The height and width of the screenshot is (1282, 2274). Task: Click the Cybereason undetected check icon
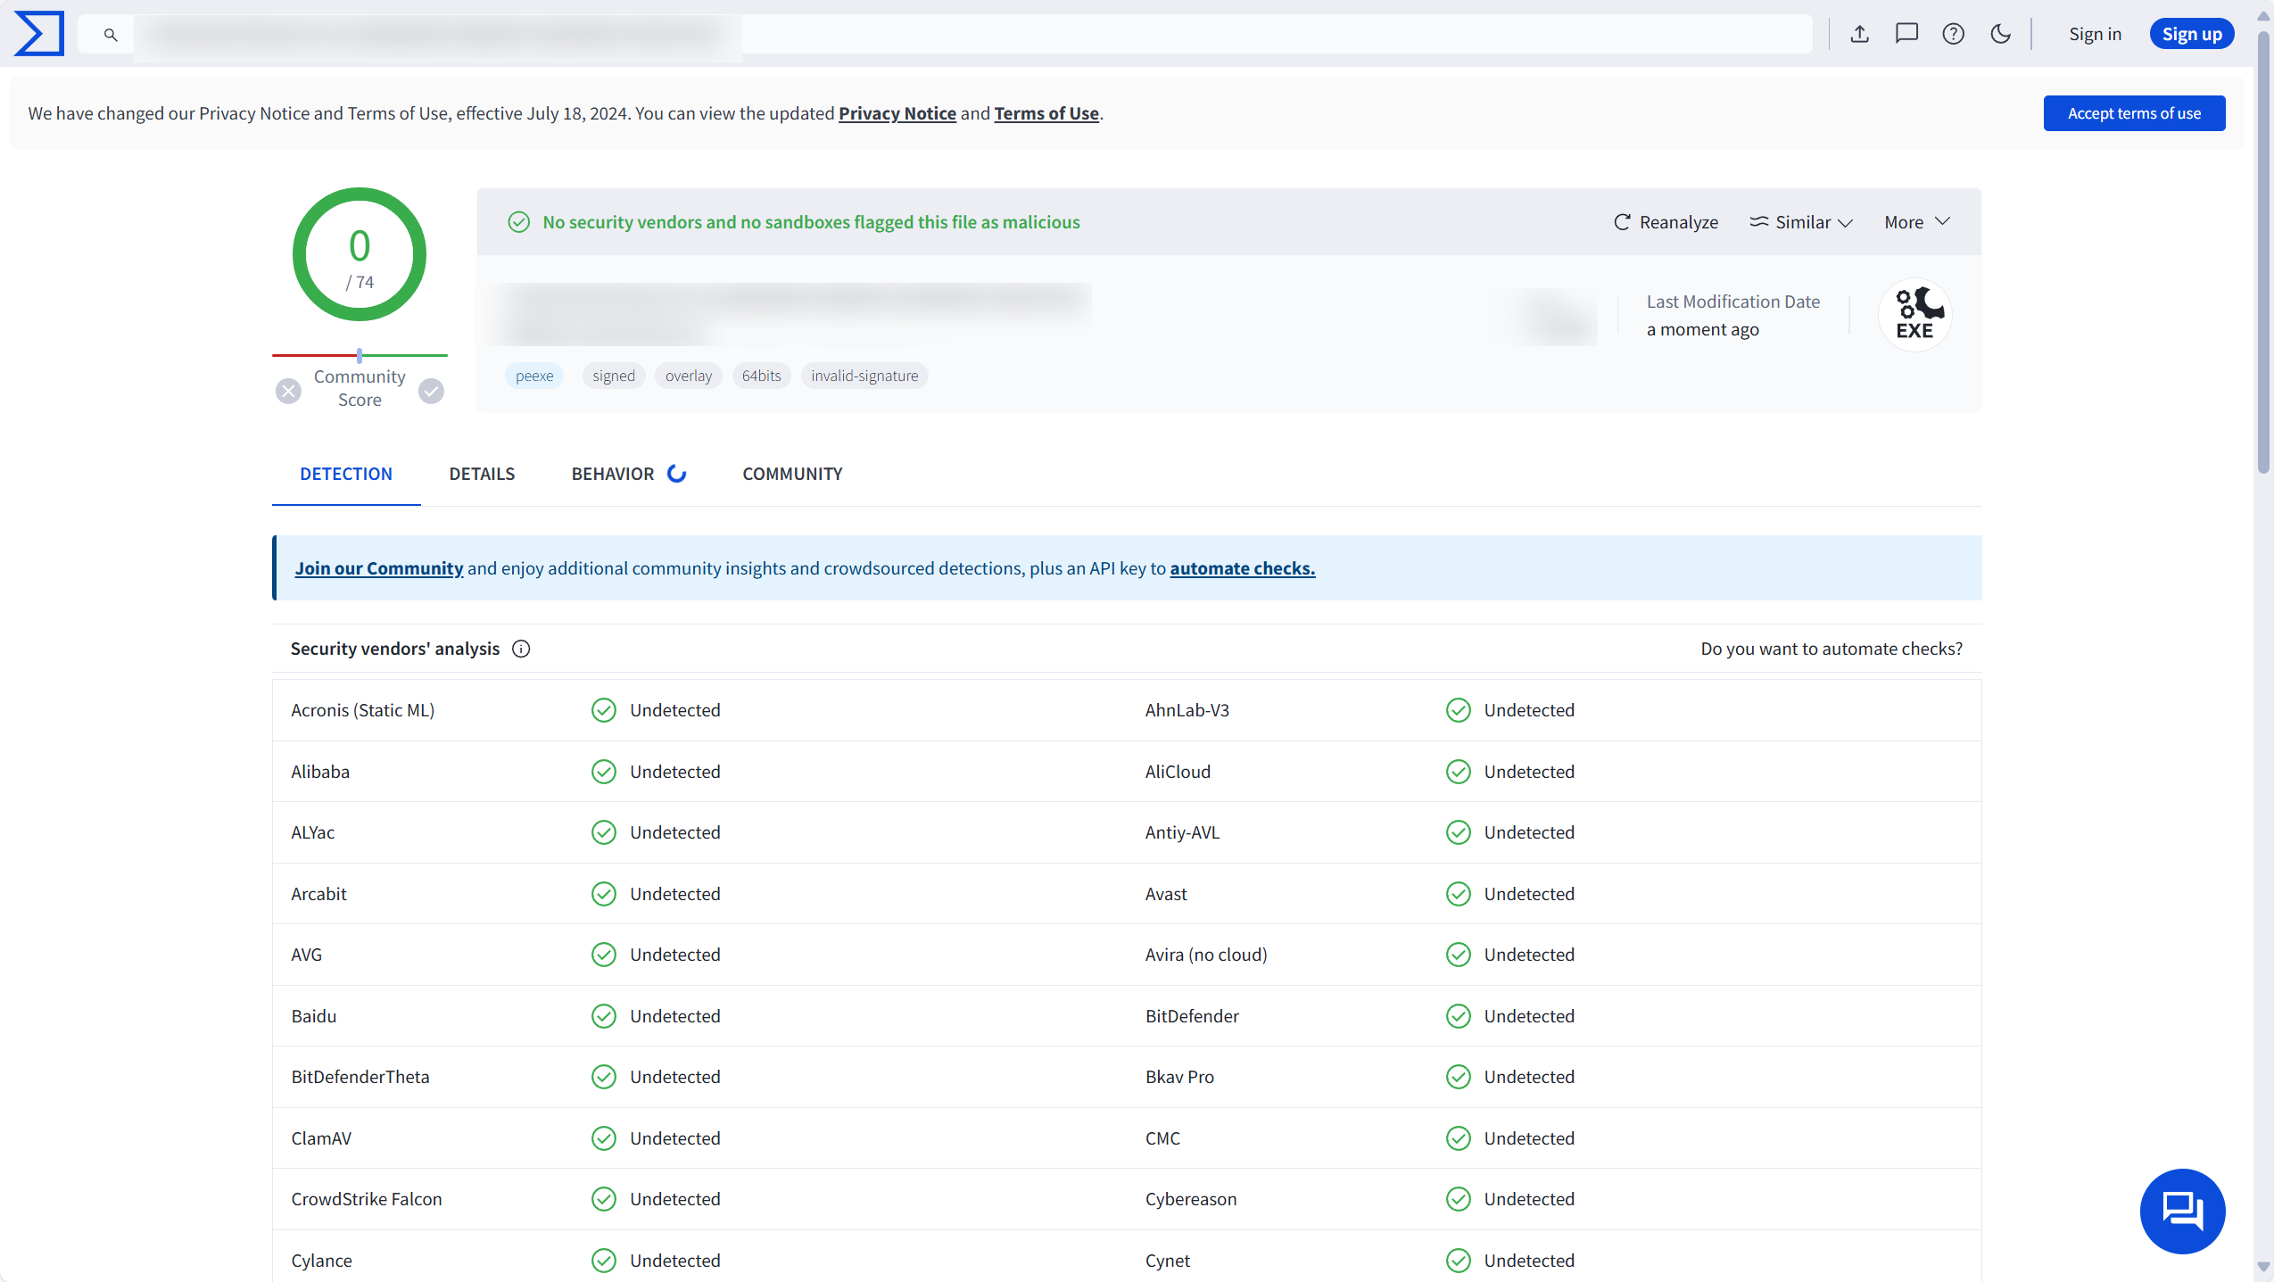pos(1459,1199)
